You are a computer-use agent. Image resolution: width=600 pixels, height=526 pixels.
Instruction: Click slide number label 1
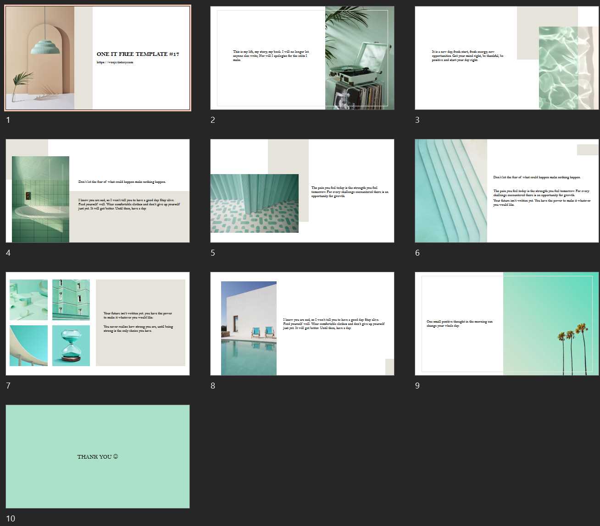point(8,120)
